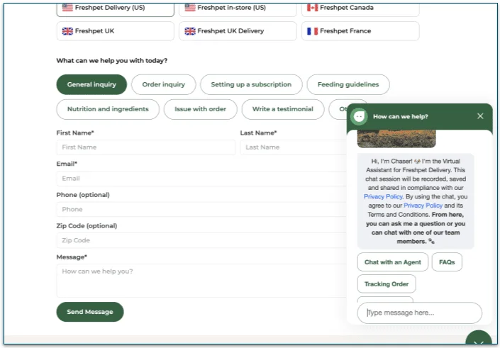This screenshot has height=348, width=500.
Task: Click the chat 'Type message here' field
Action: tap(420, 313)
